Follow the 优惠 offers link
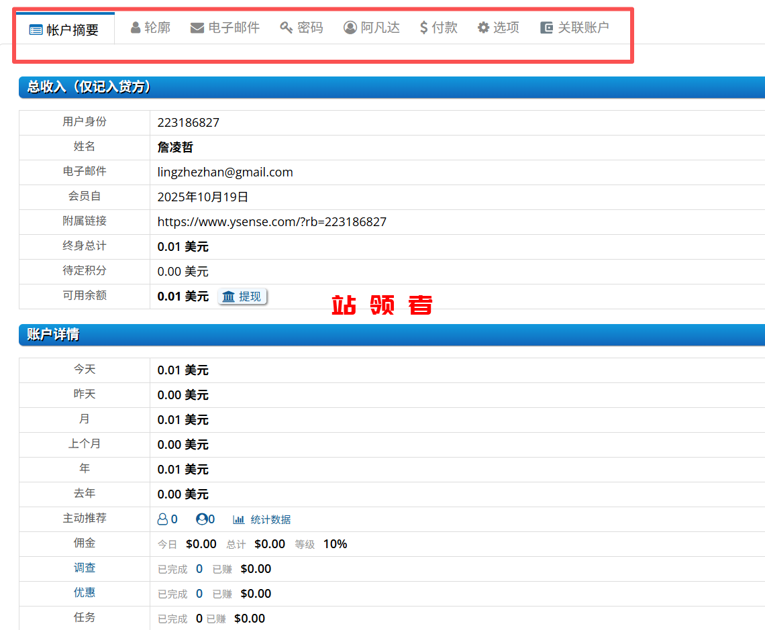The image size is (765, 630). click(85, 592)
